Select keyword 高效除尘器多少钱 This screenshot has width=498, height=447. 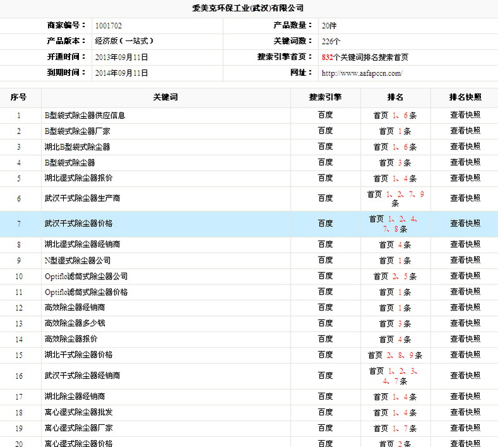coord(75,324)
